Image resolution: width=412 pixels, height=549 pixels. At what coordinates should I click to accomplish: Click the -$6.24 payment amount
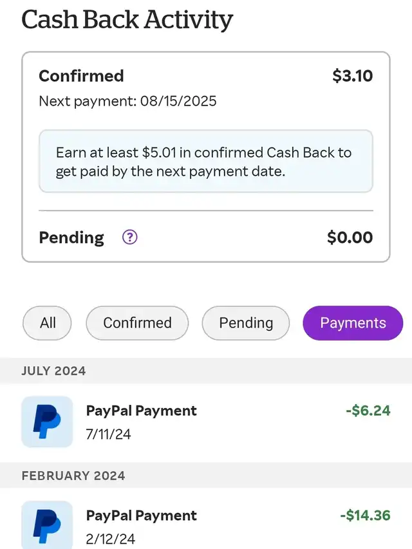click(x=368, y=411)
